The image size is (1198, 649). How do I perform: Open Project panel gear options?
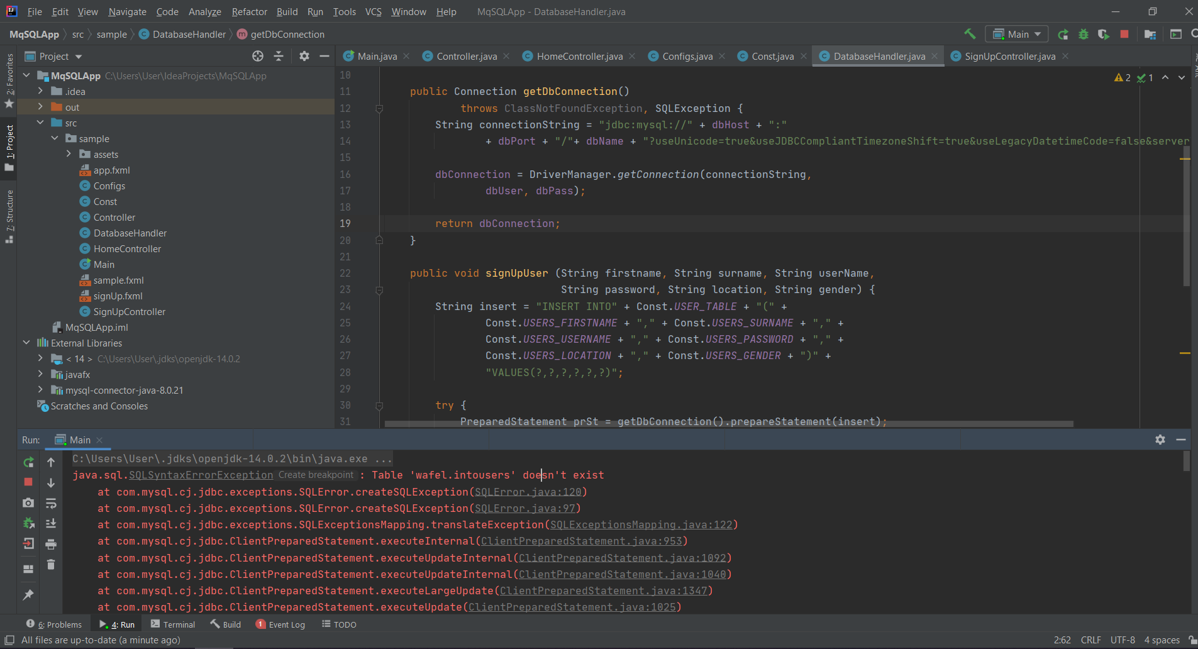tap(304, 56)
